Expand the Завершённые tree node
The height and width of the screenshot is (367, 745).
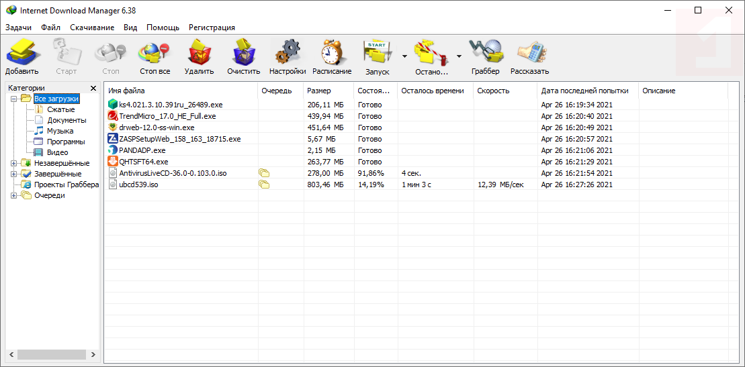(x=13, y=174)
